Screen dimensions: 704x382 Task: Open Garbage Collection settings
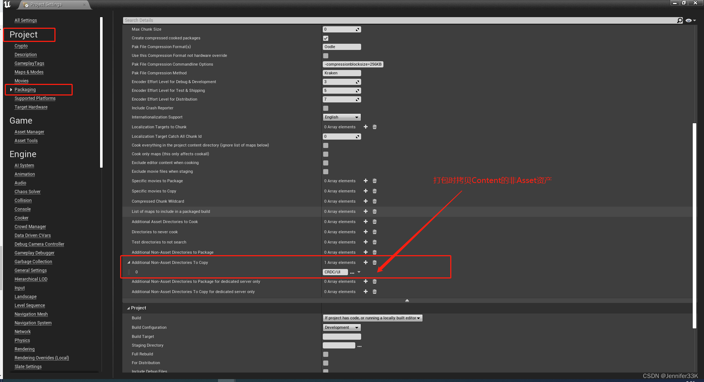point(33,262)
